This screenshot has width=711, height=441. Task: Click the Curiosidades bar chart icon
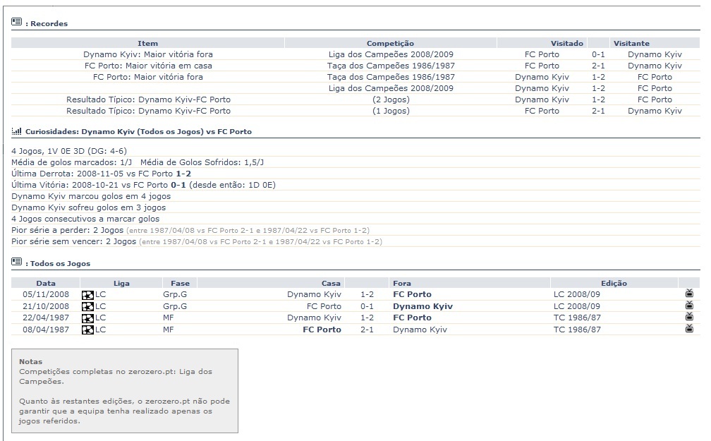click(x=16, y=131)
